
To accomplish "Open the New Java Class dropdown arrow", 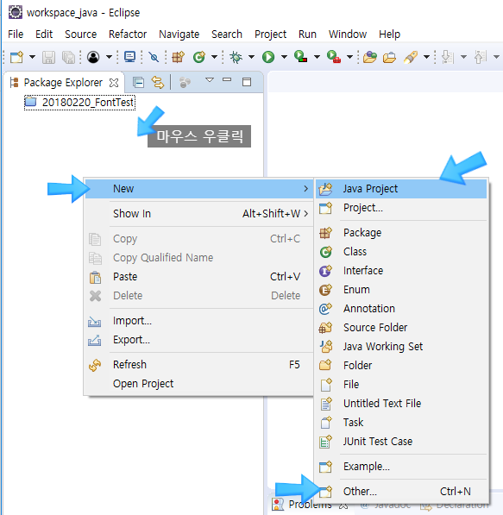I will click(x=214, y=57).
